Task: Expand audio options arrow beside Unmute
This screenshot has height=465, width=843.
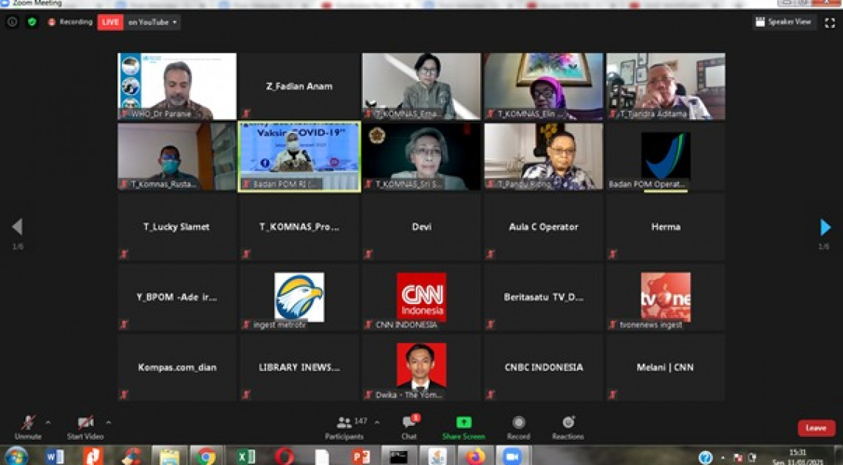Action: tap(48, 423)
